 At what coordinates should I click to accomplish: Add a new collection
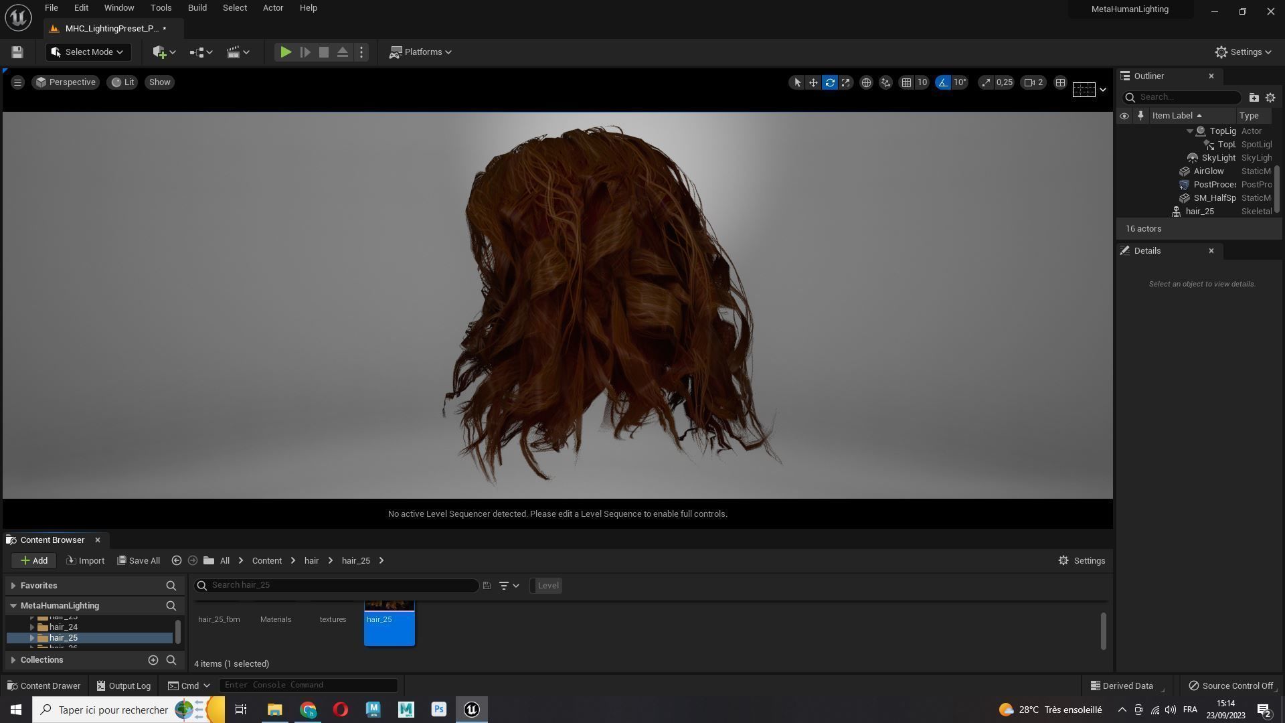pos(153,660)
